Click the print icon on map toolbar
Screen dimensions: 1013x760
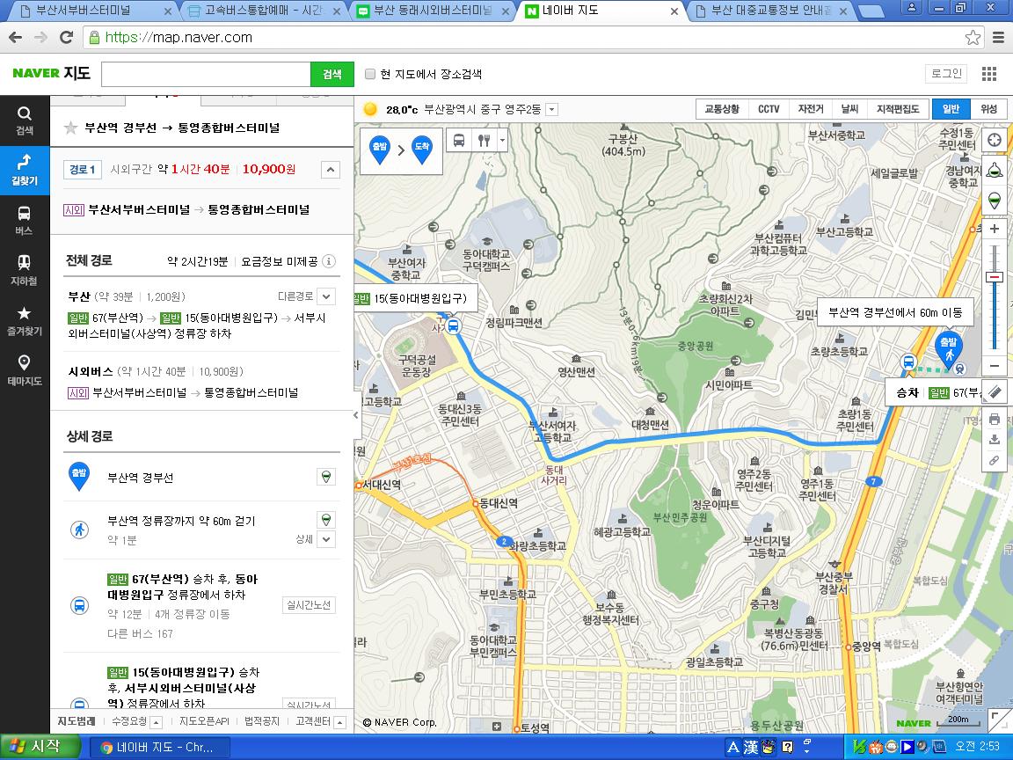995,419
